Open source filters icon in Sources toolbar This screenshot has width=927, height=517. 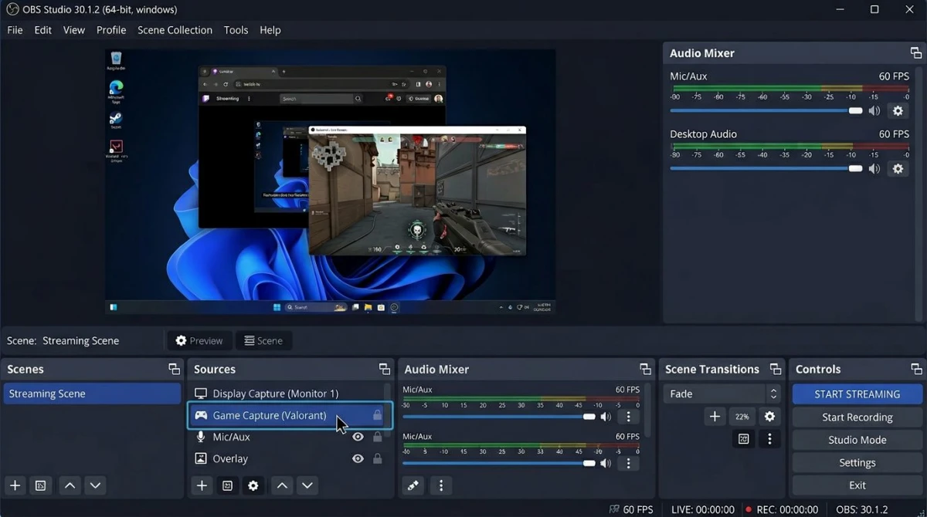pyautogui.click(x=227, y=485)
